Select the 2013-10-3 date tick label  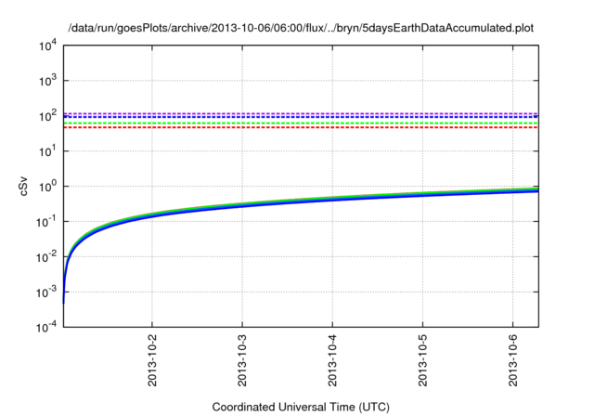pyautogui.click(x=242, y=360)
